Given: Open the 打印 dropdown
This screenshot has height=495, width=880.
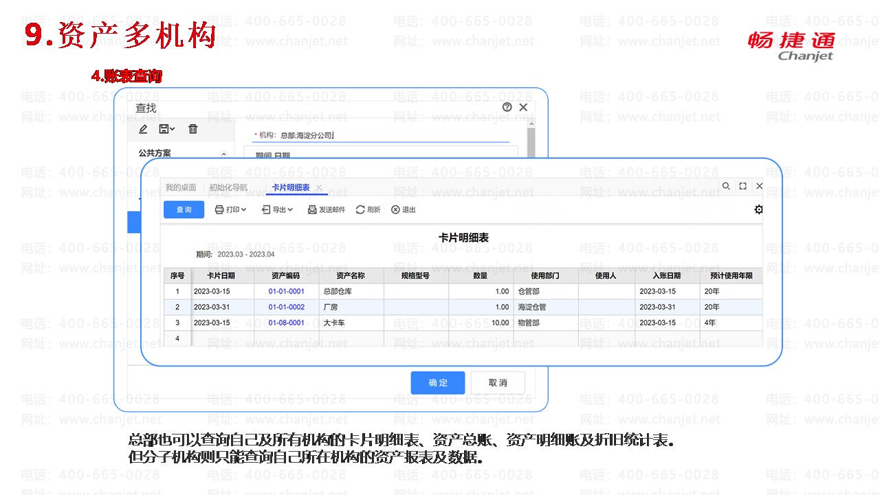Looking at the screenshot, I should 230,210.
